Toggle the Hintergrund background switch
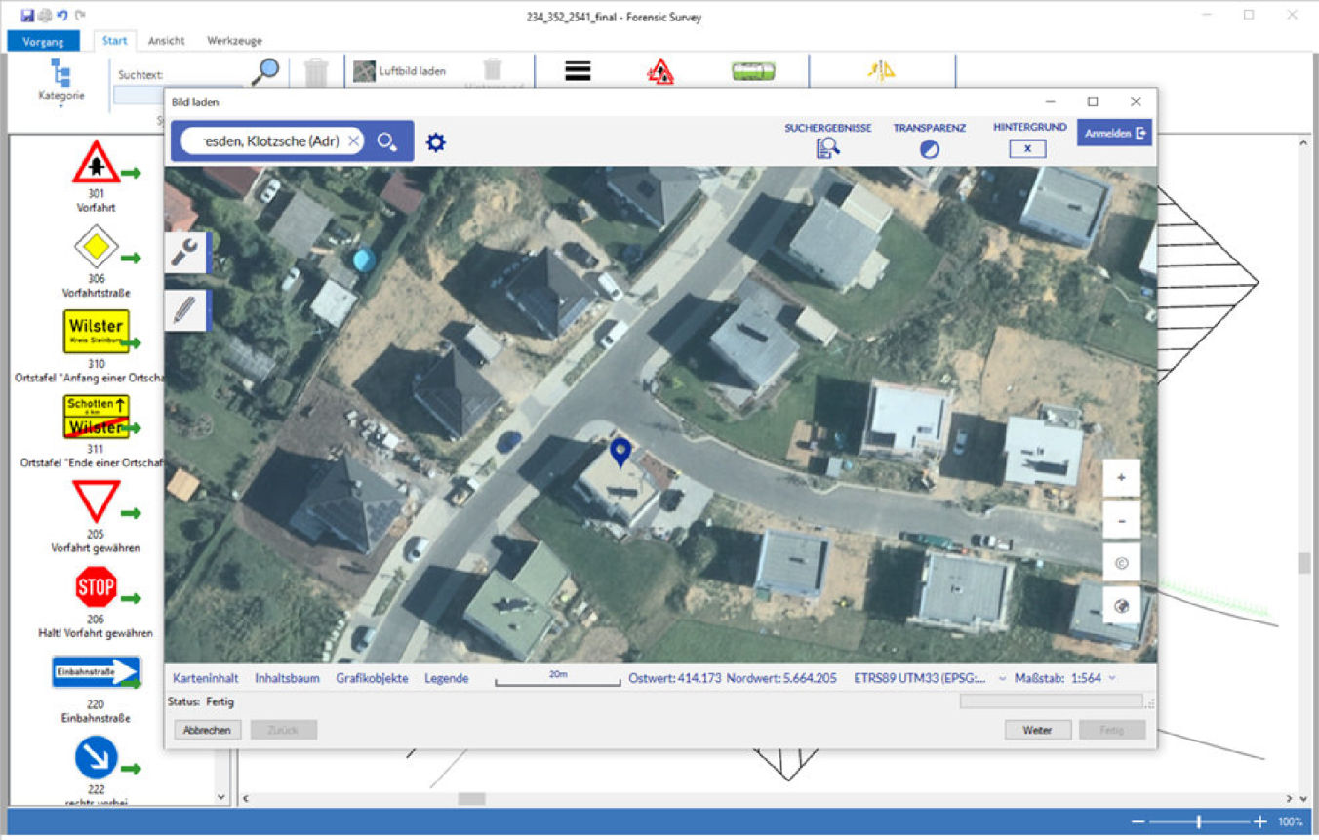This screenshot has height=840, width=1319. (1027, 149)
